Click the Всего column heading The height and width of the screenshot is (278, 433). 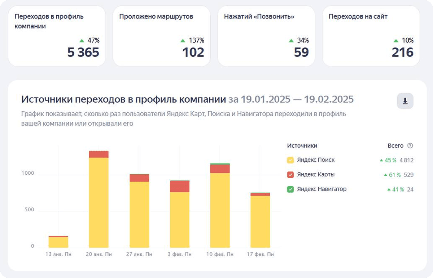pos(395,146)
